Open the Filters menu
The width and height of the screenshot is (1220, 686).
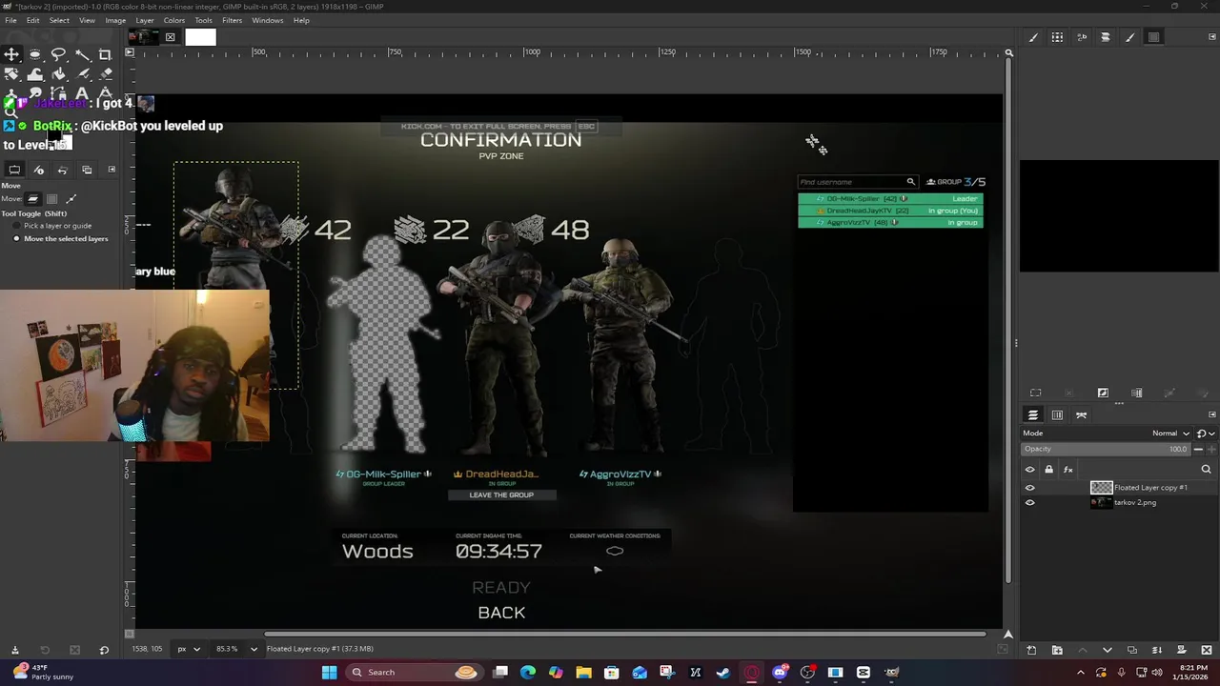point(232,20)
